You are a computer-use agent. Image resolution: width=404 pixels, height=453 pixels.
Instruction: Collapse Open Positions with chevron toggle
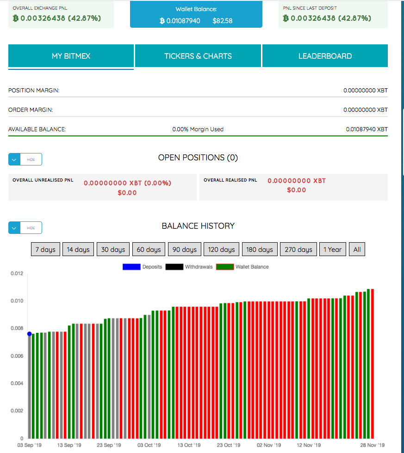[x=14, y=159]
